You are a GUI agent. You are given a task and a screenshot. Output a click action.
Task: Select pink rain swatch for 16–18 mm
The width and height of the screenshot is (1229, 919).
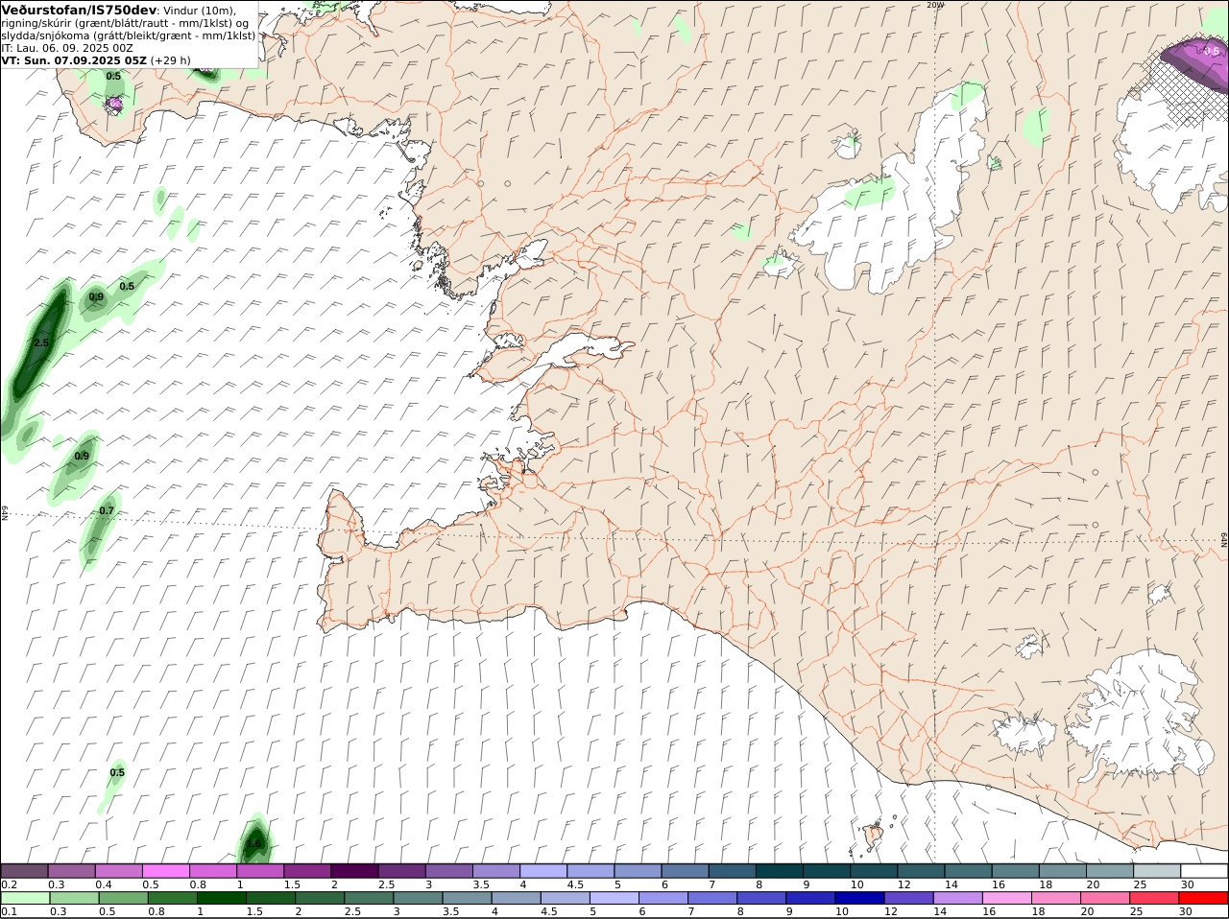click(x=1007, y=898)
